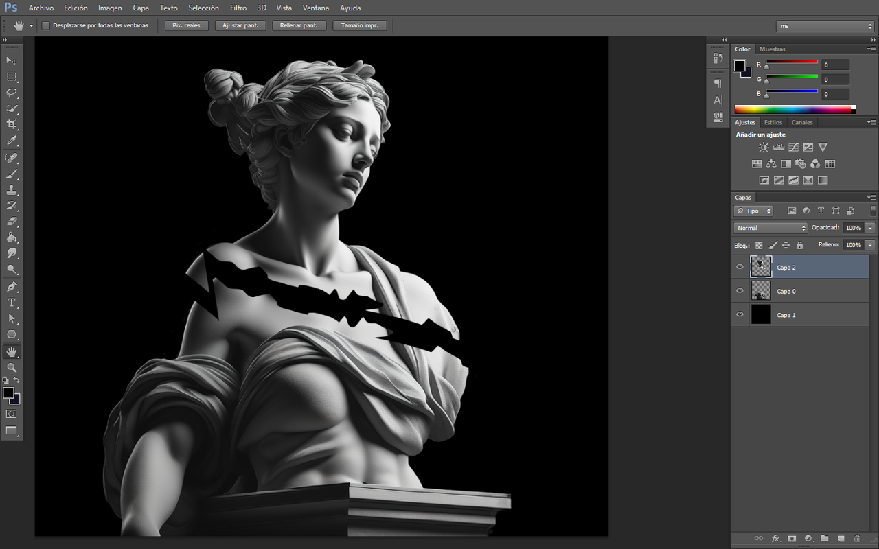Viewport: 879px width, 549px height.
Task: Open the Filtro menu
Action: point(238,8)
